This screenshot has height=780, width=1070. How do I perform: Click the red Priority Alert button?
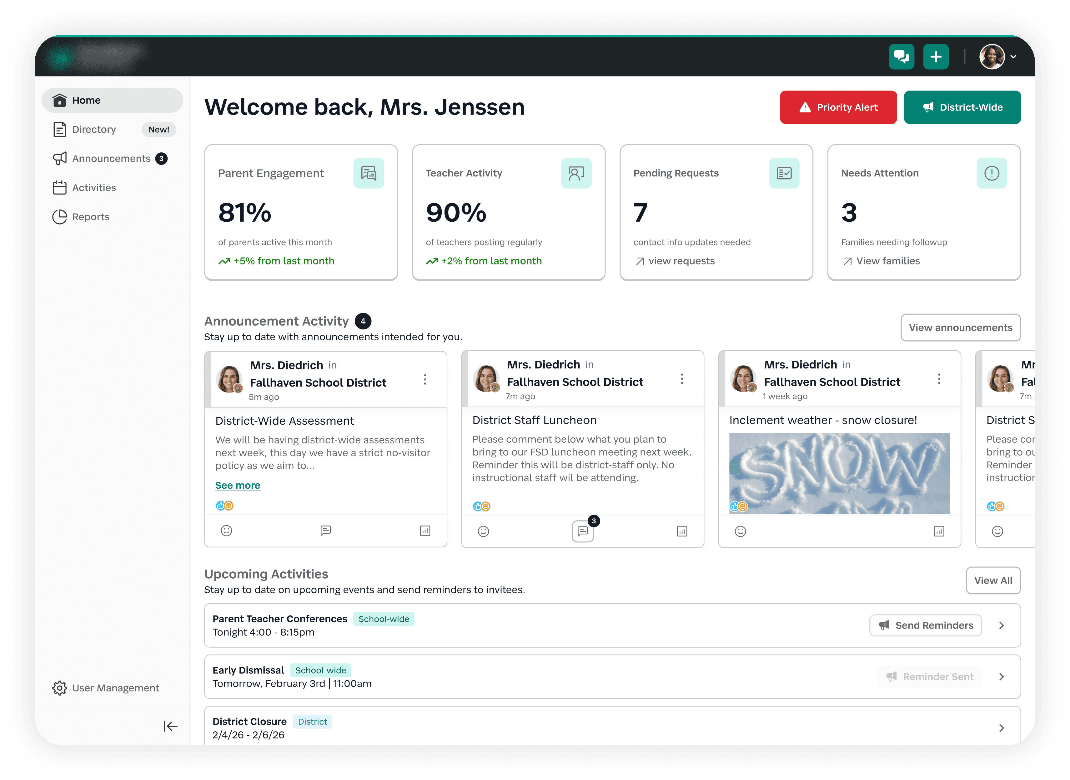click(x=838, y=107)
